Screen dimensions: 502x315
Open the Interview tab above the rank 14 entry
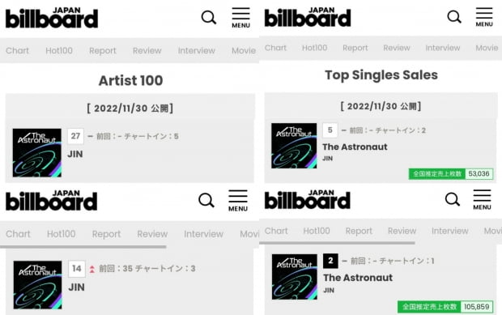pyautogui.click(x=203, y=234)
